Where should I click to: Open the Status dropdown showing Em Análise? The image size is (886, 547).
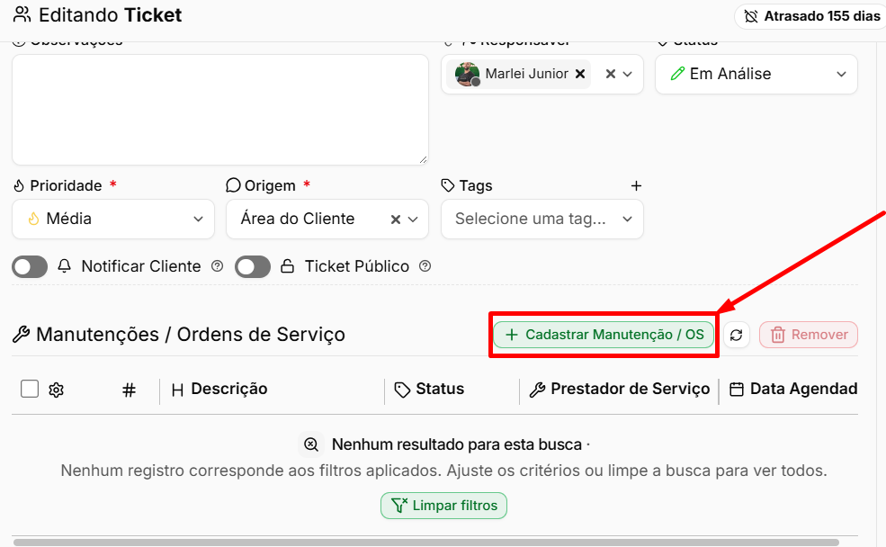tap(756, 74)
